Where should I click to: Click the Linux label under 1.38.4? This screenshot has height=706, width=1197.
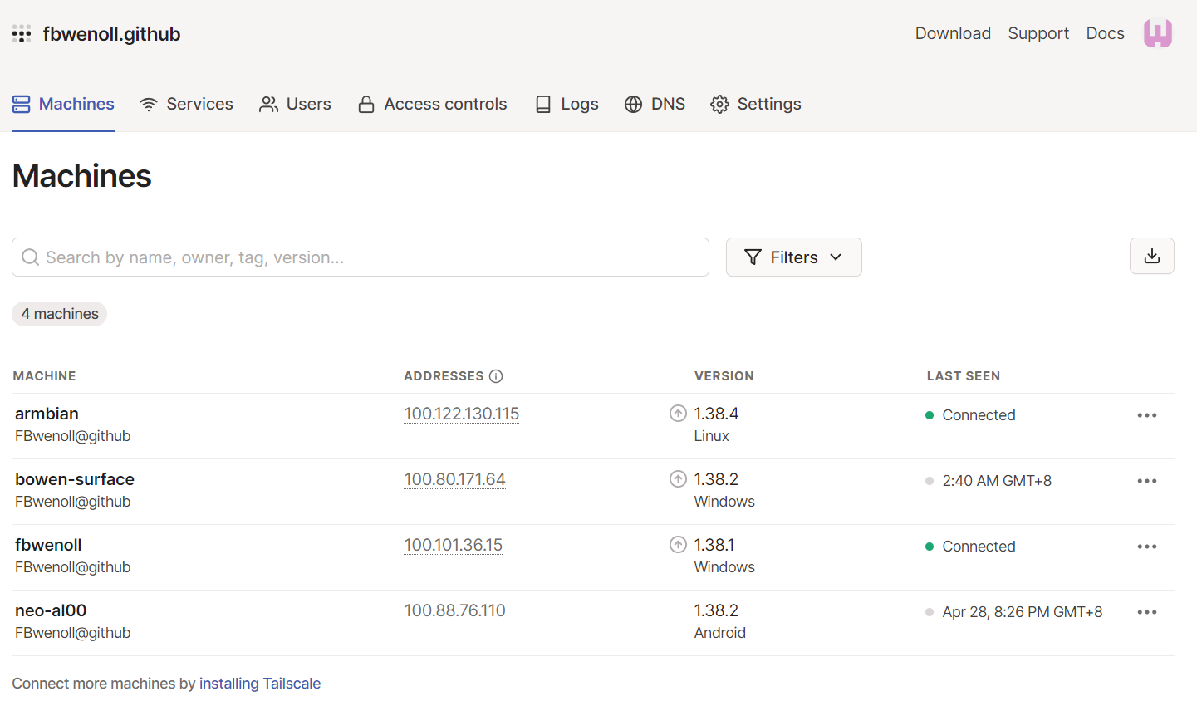pyautogui.click(x=711, y=436)
